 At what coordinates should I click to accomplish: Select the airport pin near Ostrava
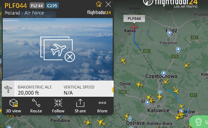tap(130, 119)
